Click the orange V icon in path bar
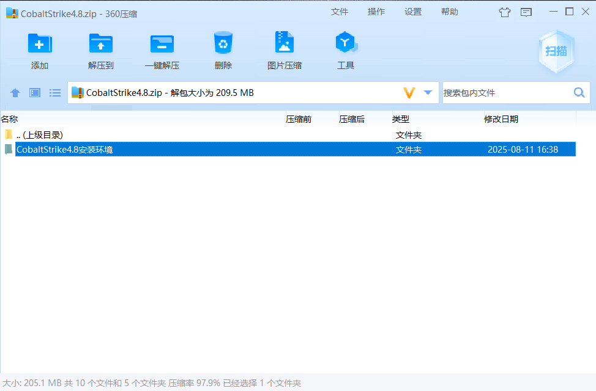 point(409,93)
